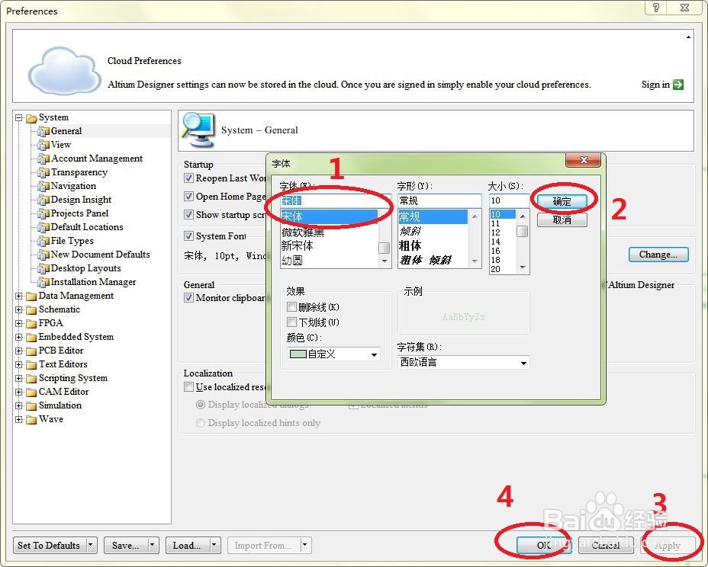
Task: Choose 粗体 bold style in list
Action: (410, 246)
